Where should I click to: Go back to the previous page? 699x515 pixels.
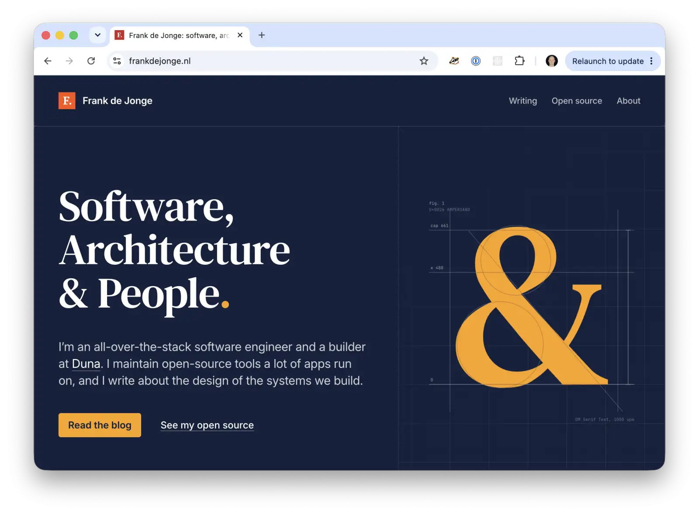pos(48,61)
